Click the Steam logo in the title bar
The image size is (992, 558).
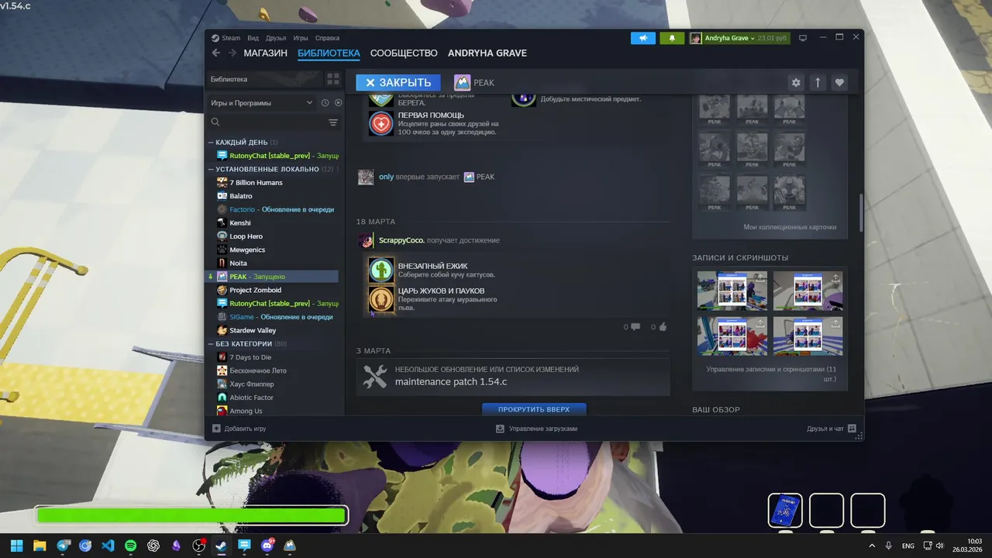tap(215, 38)
